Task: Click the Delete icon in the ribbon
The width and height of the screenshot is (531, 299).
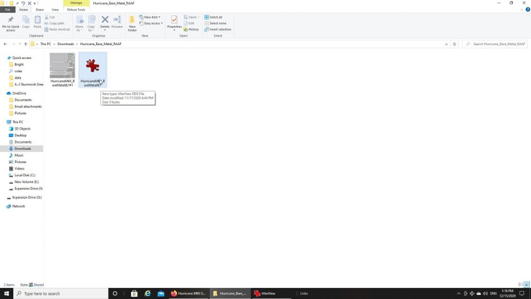Action: click(105, 21)
